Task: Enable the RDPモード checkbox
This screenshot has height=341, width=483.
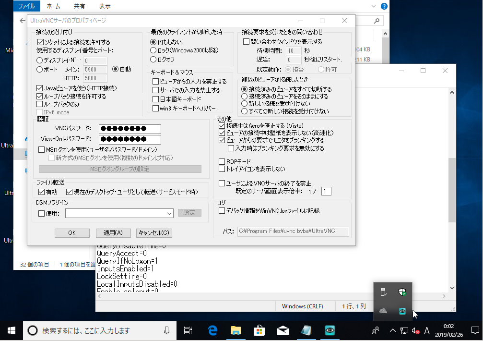Action: pyautogui.click(x=222, y=161)
